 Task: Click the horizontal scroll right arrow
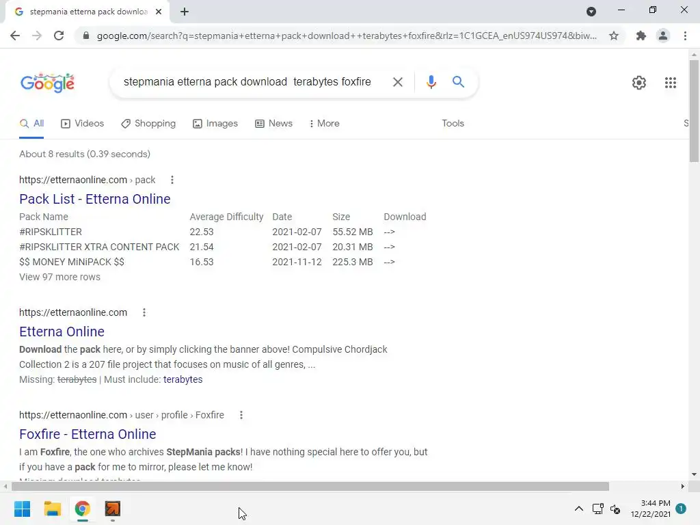pyautogui.click(x=683, y=486)
